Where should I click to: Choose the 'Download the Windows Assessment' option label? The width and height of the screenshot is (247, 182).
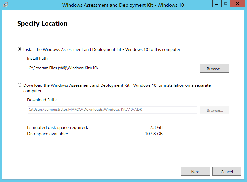(117, 88)
